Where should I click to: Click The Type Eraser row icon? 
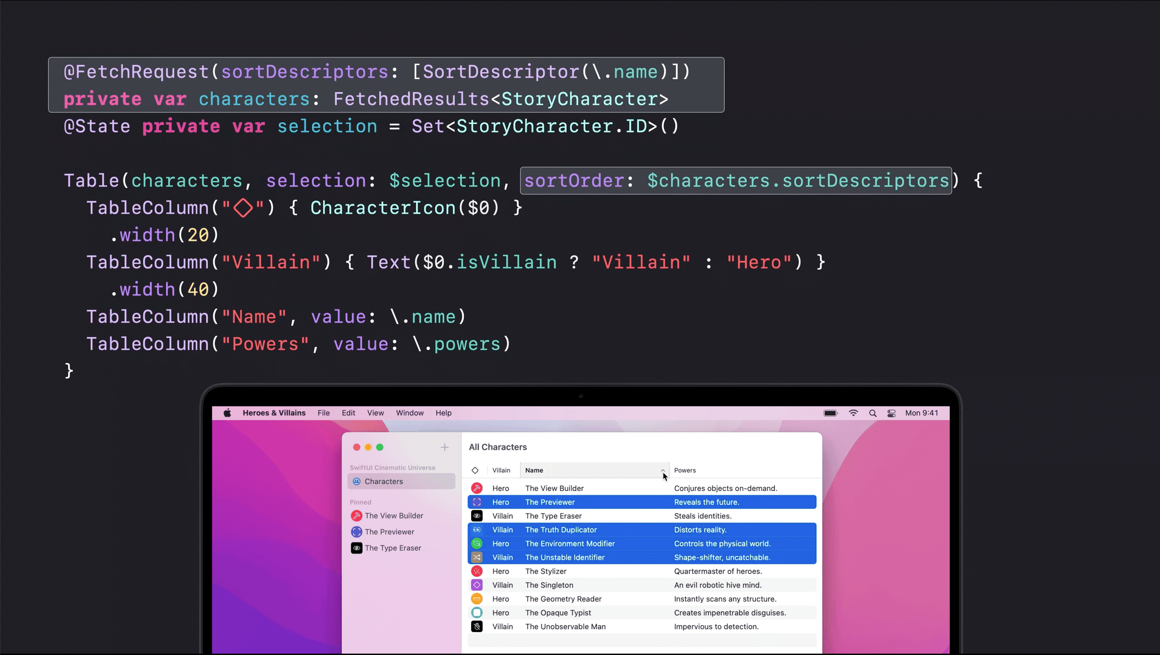click(477, 516)
